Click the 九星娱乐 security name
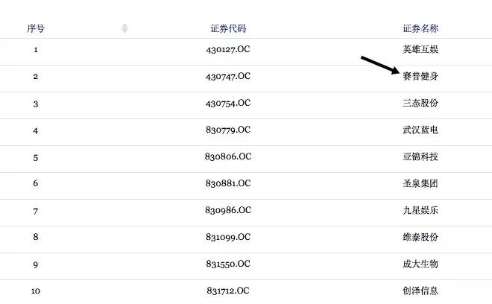This screenshot has height=304, width=492. pyautogui.click(x=420, y=210)
